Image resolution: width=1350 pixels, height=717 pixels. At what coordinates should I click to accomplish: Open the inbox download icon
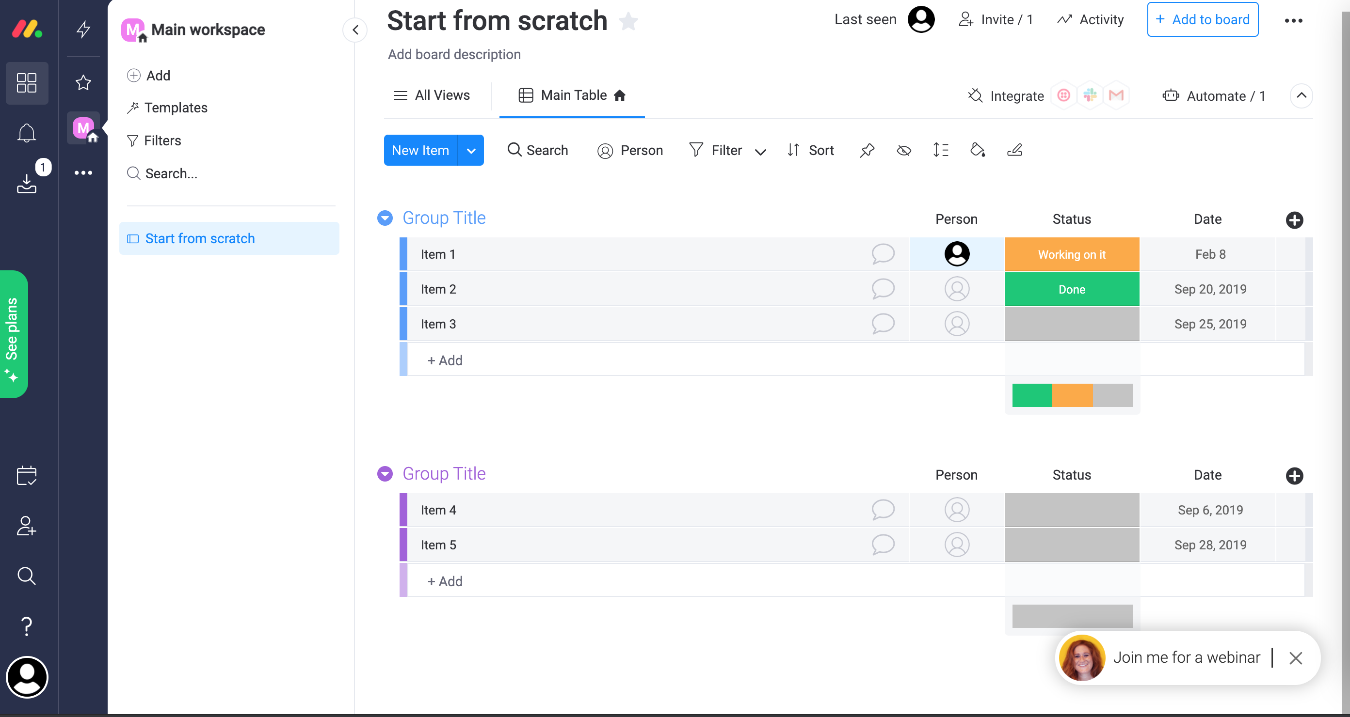click(x=27, y=183)
